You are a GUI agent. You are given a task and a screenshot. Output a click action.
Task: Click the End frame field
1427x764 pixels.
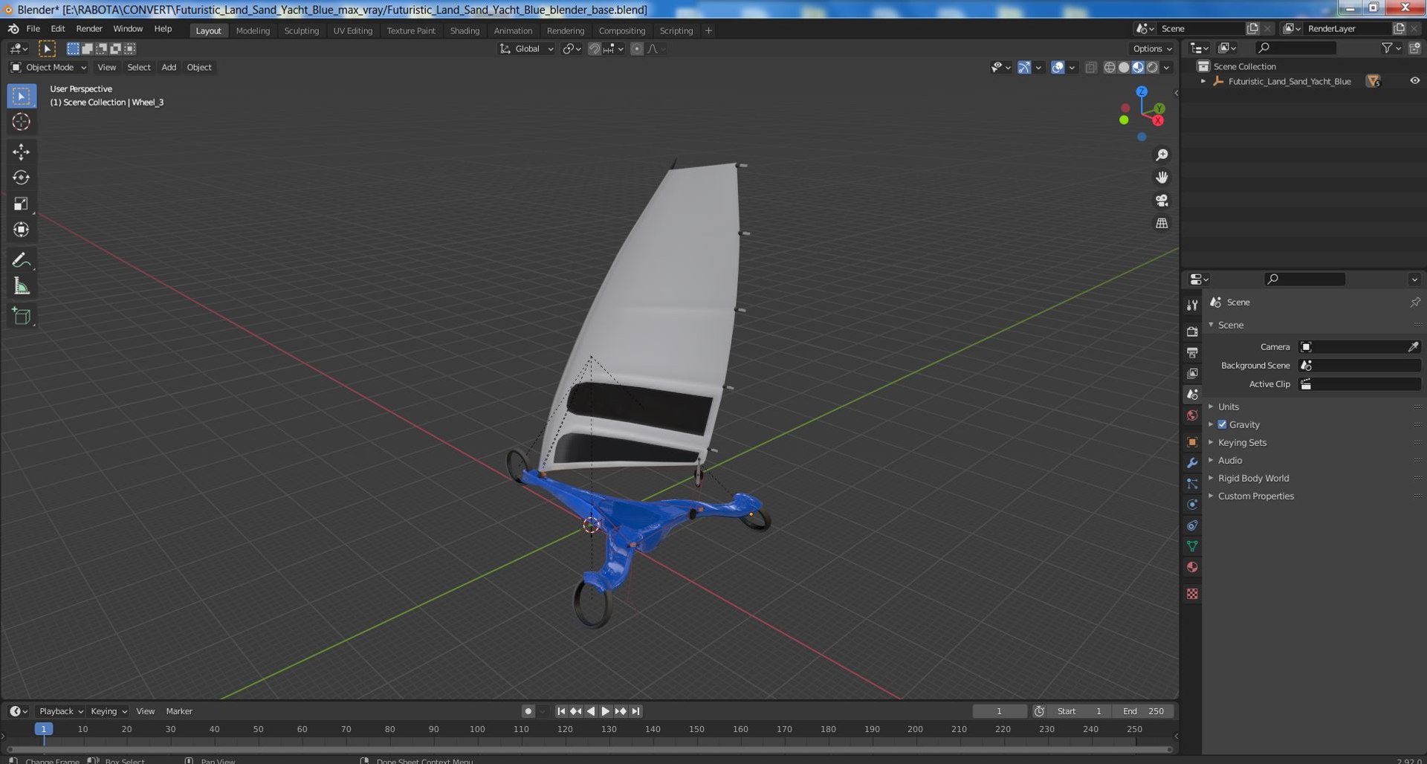[1144, 711]
